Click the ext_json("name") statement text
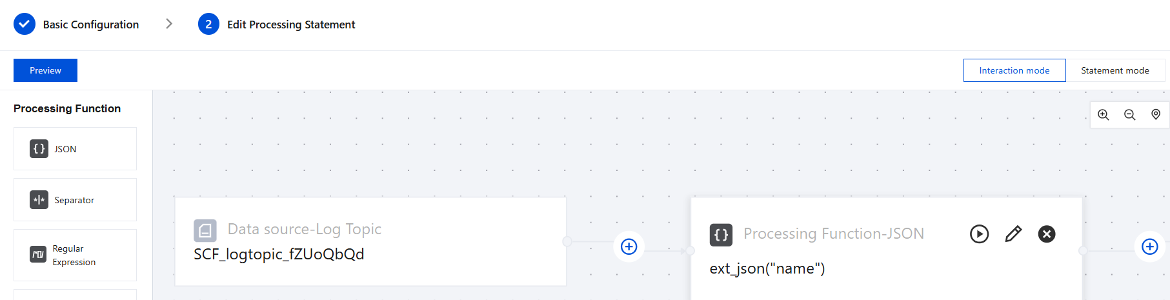This screenshot has height=300, width=1170. click(x=767, y=269)
